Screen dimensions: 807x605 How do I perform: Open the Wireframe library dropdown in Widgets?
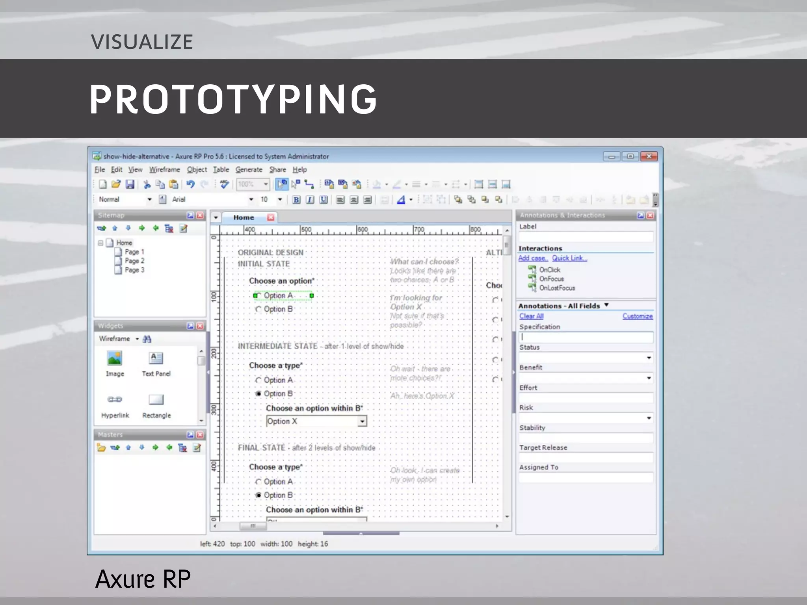click(x=137, y=339)
